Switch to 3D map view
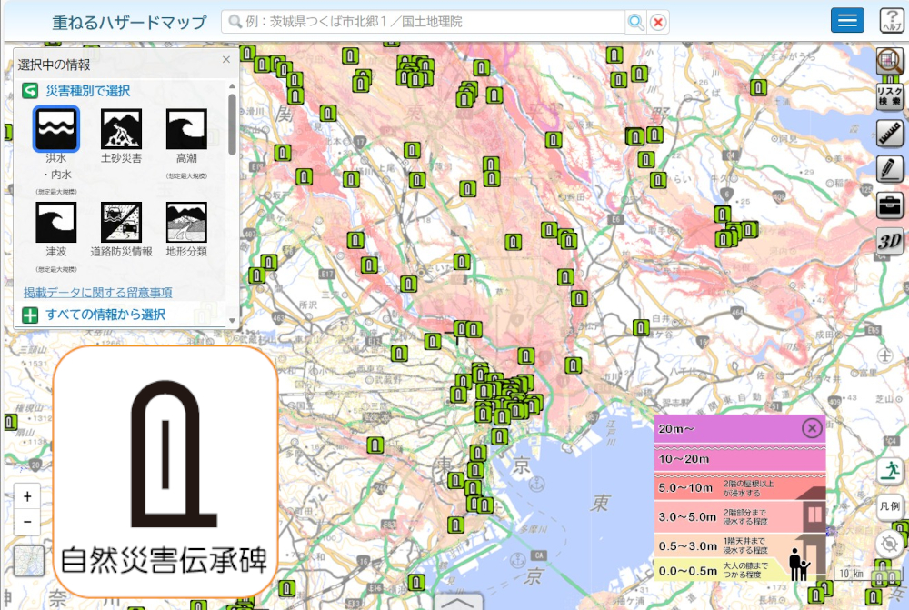The width and height of the screenshot is (909, 610). tap(889, 242)
